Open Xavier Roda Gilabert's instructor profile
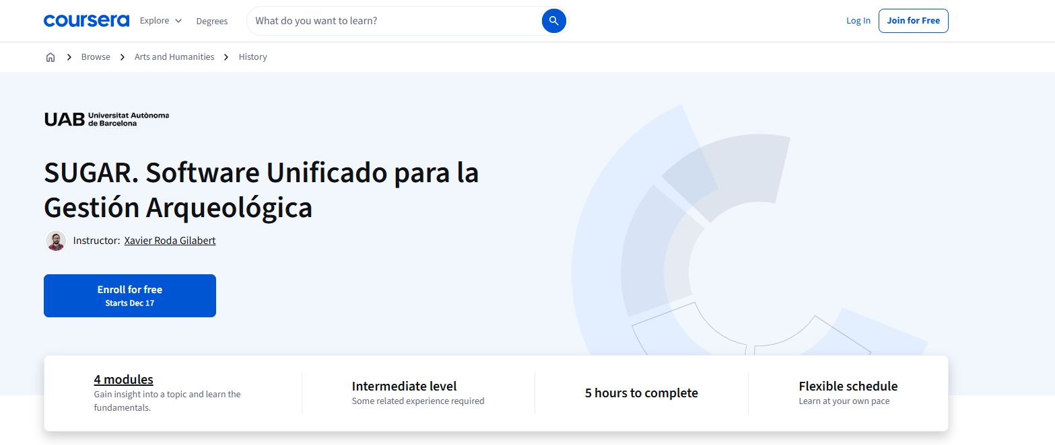 [170, 241]
